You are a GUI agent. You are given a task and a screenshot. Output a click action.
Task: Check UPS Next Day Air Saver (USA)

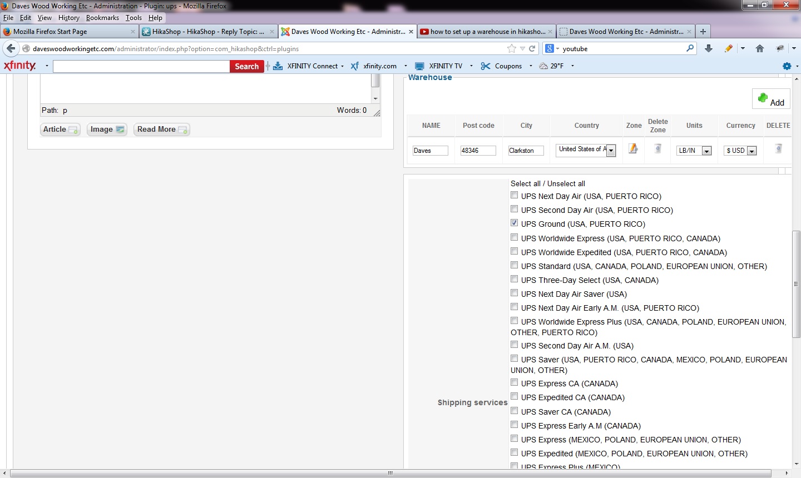[515, 293]
